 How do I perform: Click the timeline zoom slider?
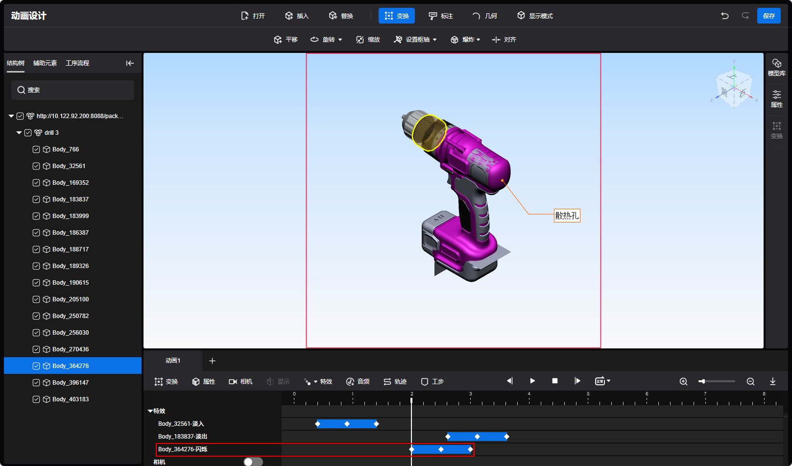717,381
